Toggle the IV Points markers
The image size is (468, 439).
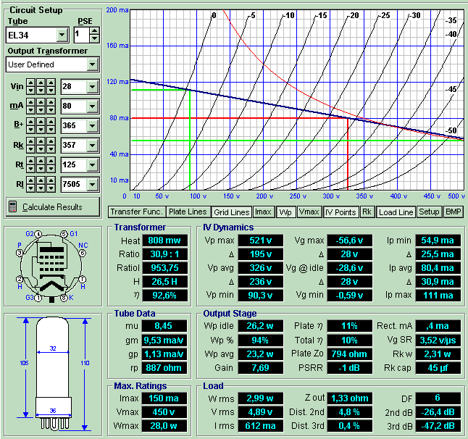pyautogui.click(x=340, y=212)
